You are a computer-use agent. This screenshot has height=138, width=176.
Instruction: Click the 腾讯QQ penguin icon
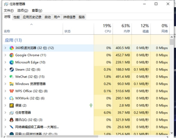[12, 120]
